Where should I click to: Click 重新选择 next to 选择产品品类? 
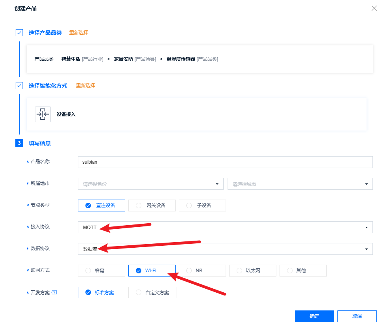coord(79,33)
